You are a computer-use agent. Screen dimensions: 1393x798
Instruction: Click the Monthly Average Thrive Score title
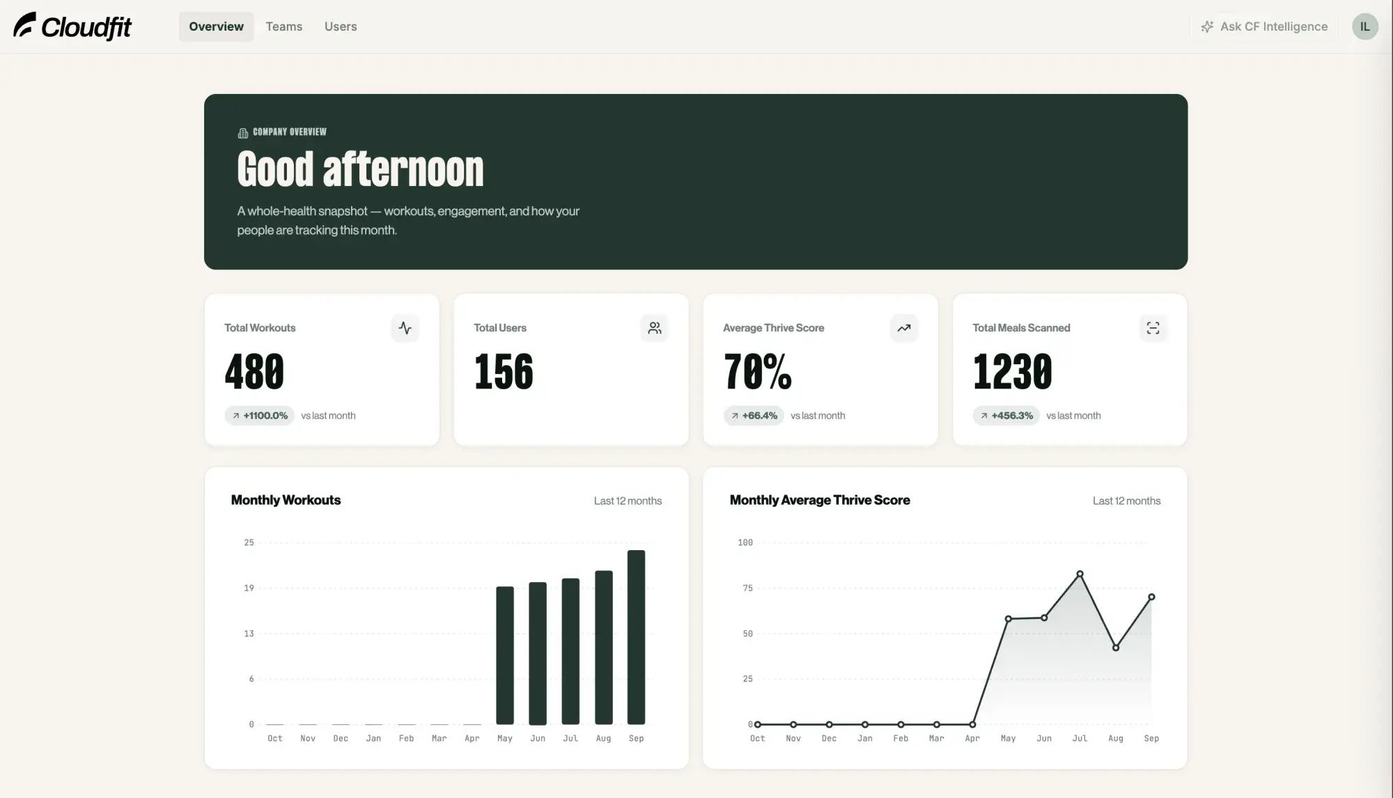coord(820,500)
